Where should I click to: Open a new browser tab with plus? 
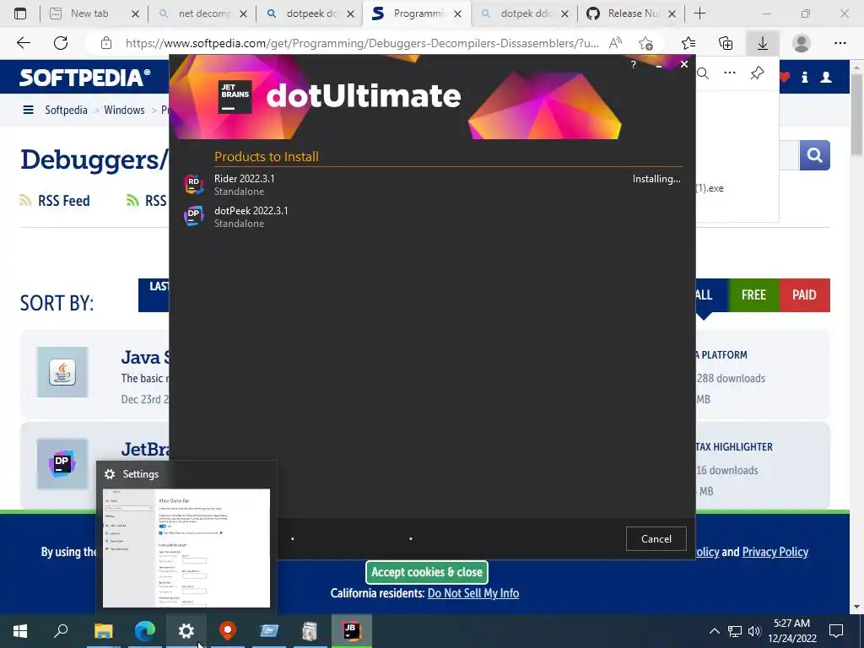tap(699, 13)
